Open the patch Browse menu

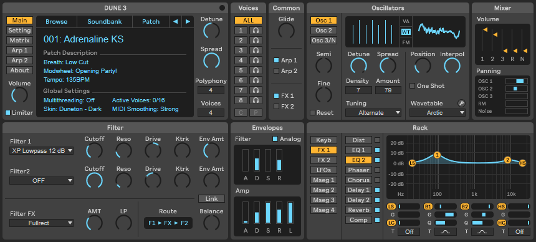coord(56,22)
